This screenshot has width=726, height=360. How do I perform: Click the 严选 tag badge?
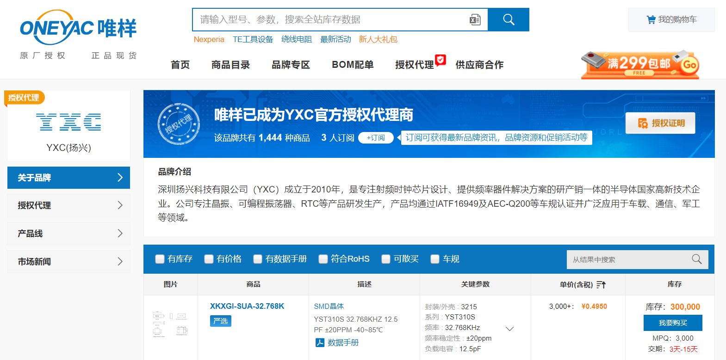click(x=221, y=321)
